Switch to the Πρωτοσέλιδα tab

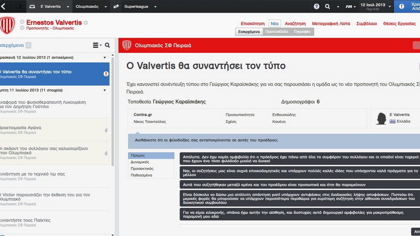(x=277, y=32)
